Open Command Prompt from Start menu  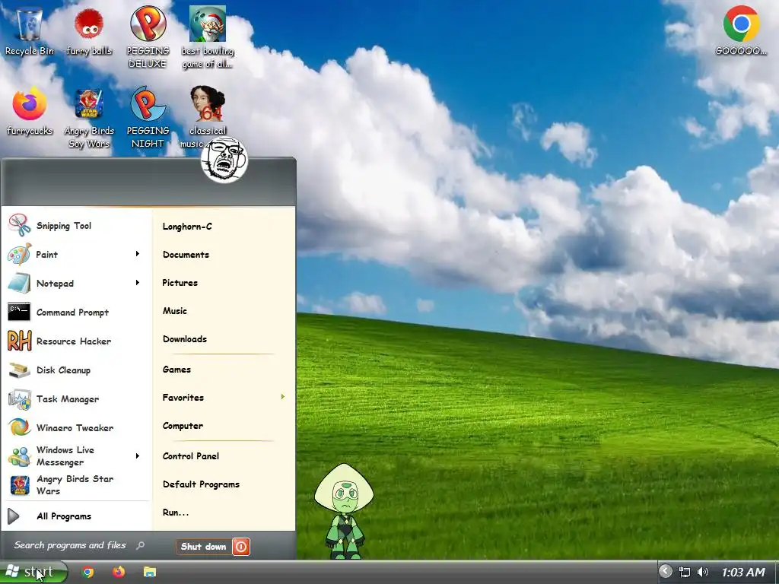(77, 312)
